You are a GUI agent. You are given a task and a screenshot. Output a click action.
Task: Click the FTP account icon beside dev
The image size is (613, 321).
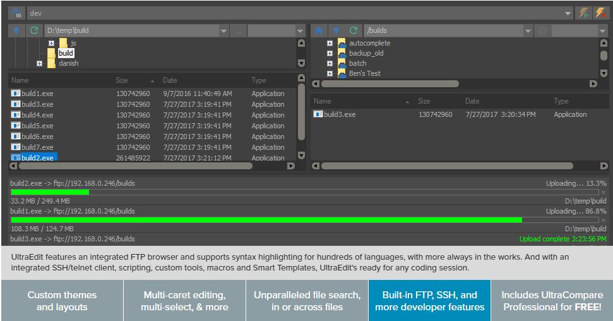pos(17,13)
